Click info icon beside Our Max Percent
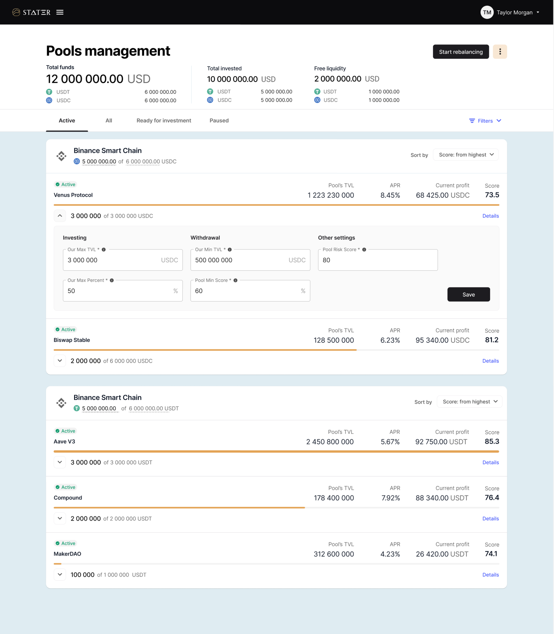554x634 pixels. 112,280
